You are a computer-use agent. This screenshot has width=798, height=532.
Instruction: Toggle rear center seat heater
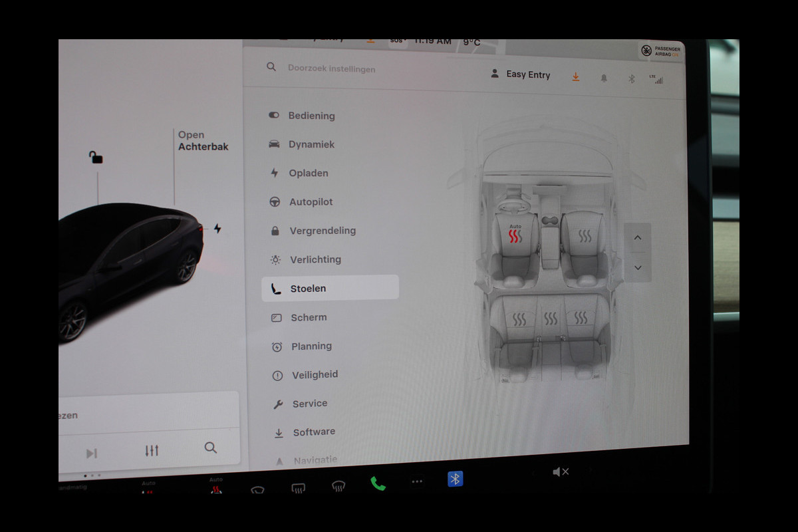click(551, 319)
